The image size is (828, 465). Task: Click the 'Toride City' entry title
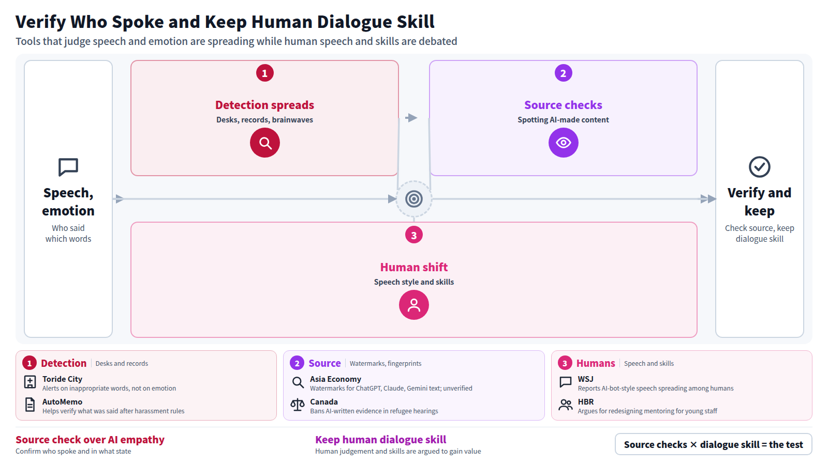(x=62, y=379)
